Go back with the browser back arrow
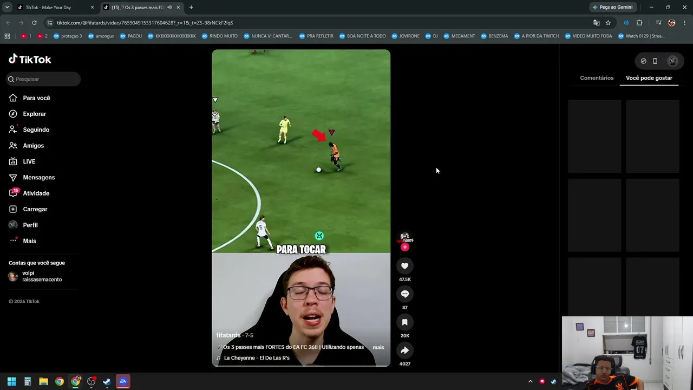 coord(8,23)
